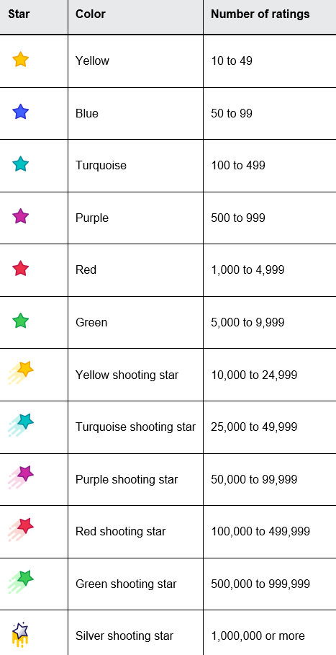Viewport: 336px width, 655px height.
Task: Select the green shooting star icon
Action: tap(20, 582)
